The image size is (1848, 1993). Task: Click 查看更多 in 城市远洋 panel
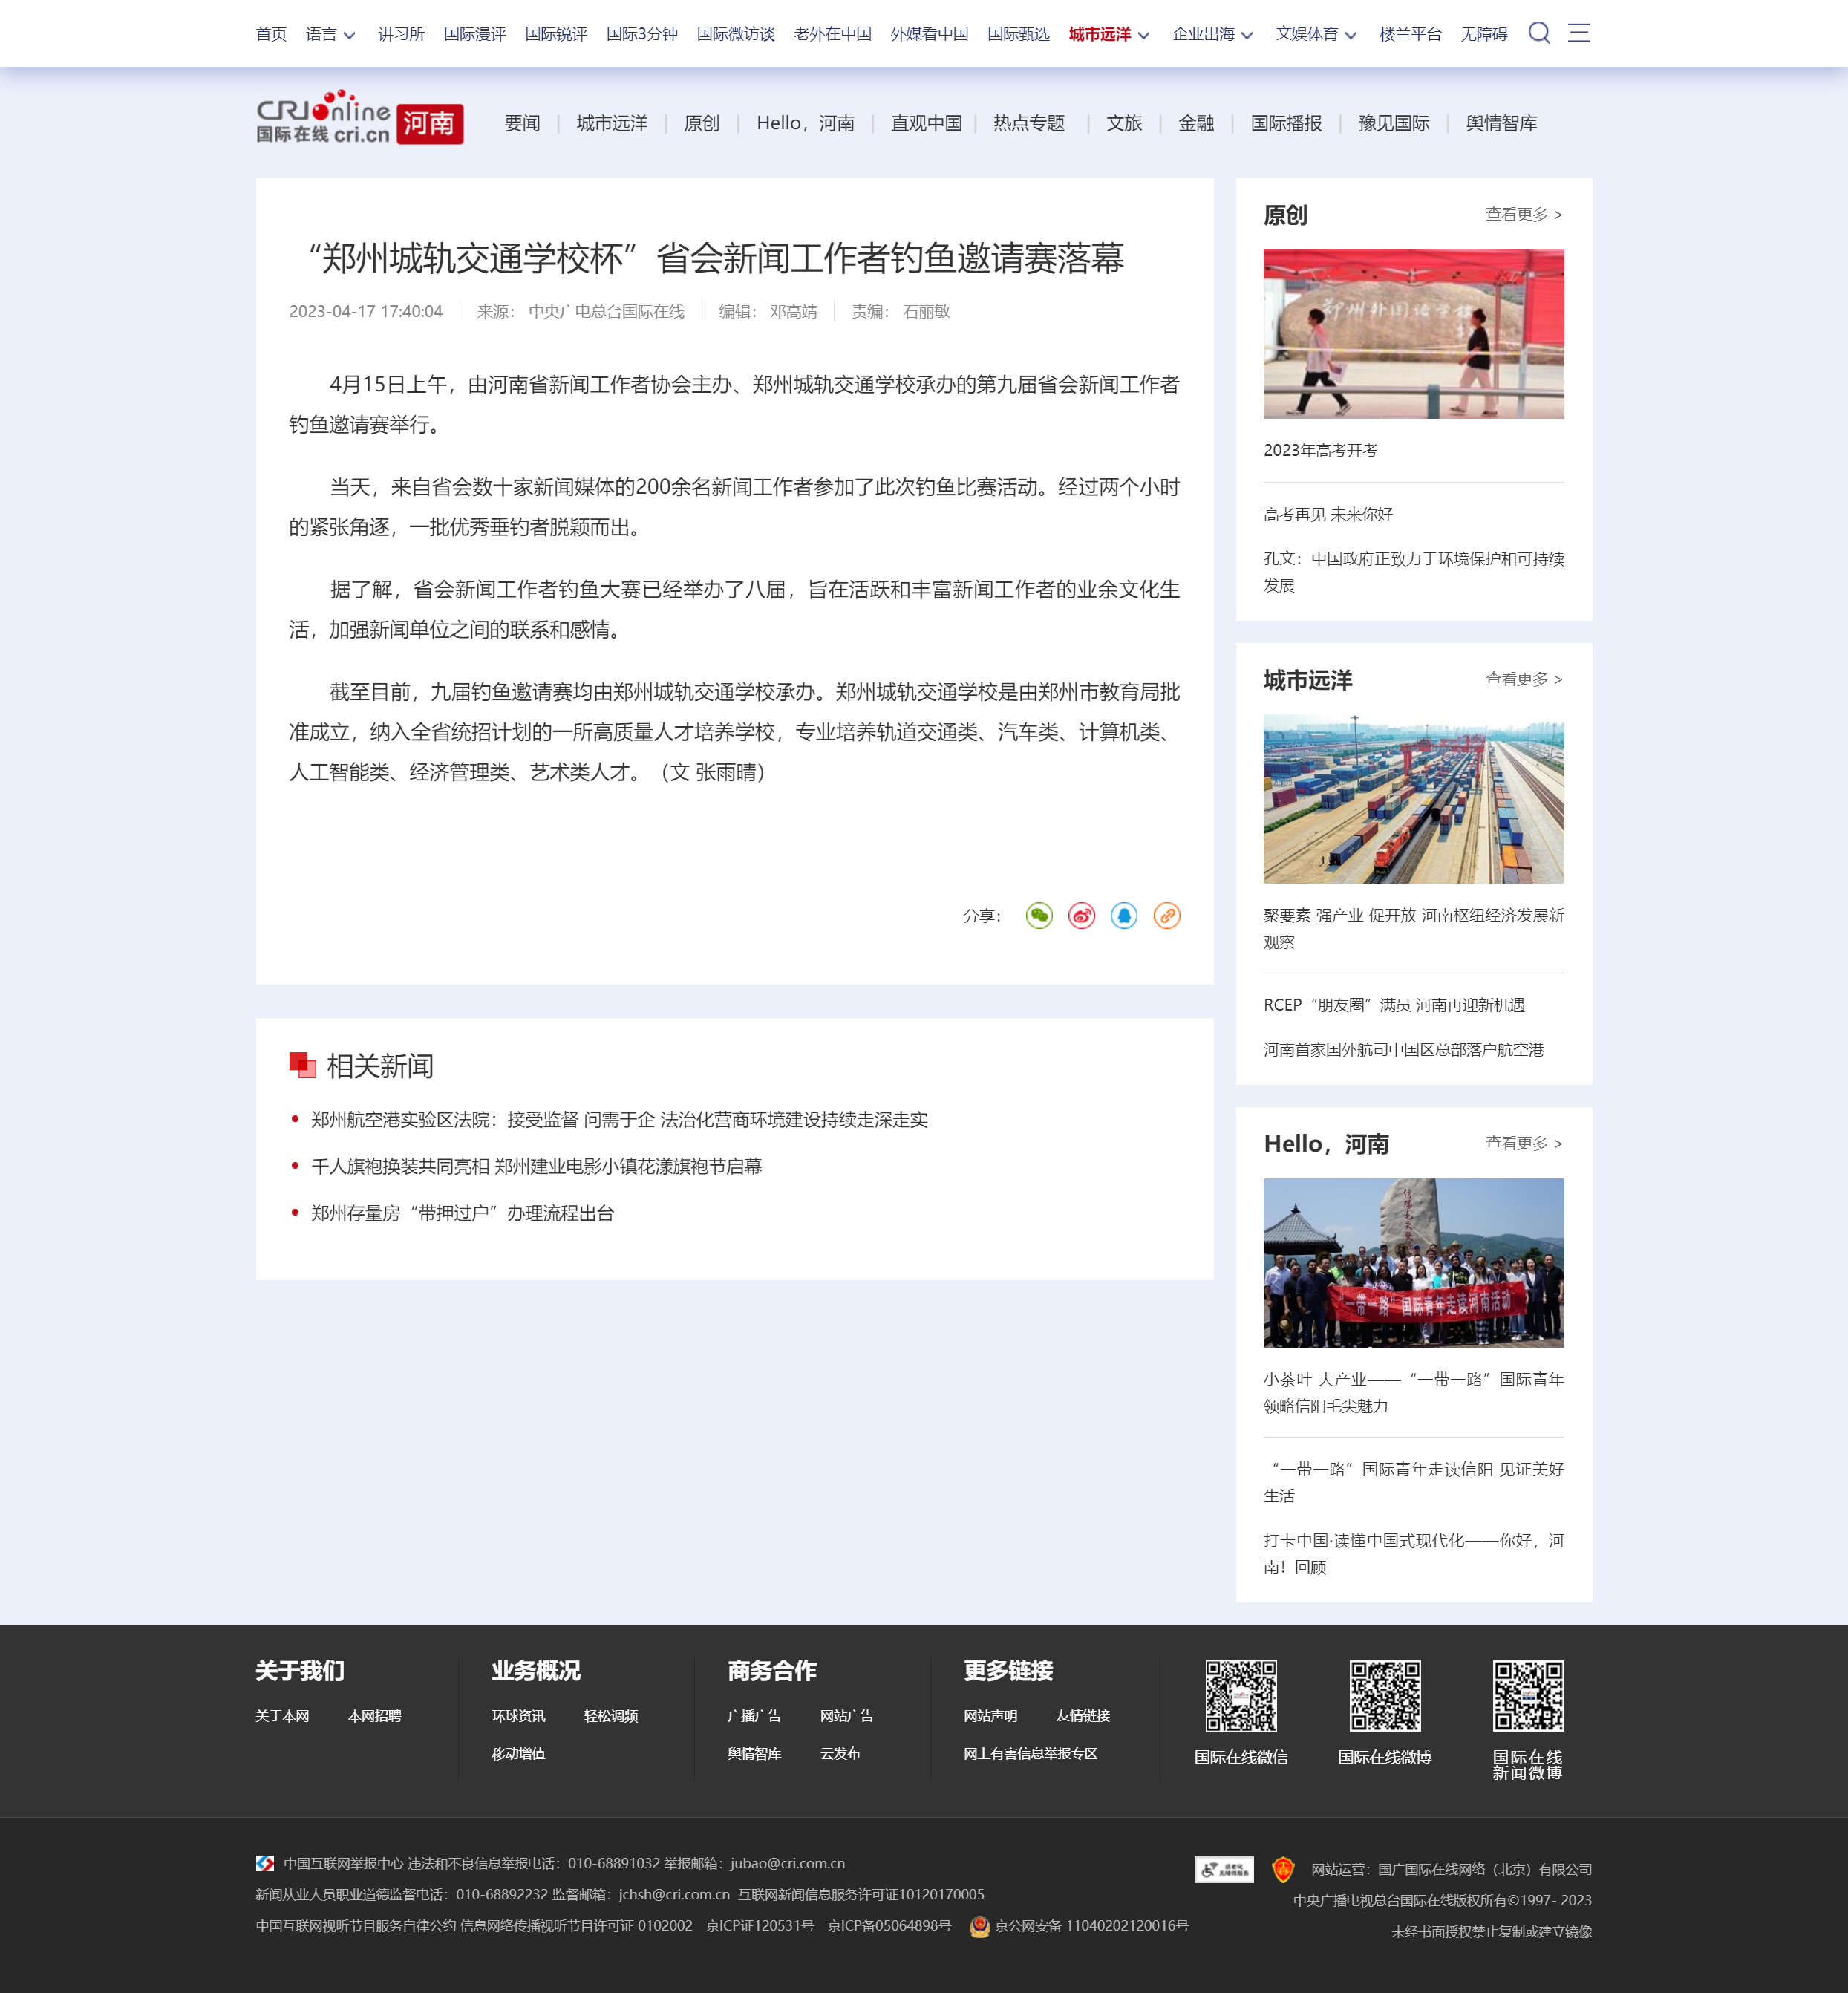point(1524,679)
